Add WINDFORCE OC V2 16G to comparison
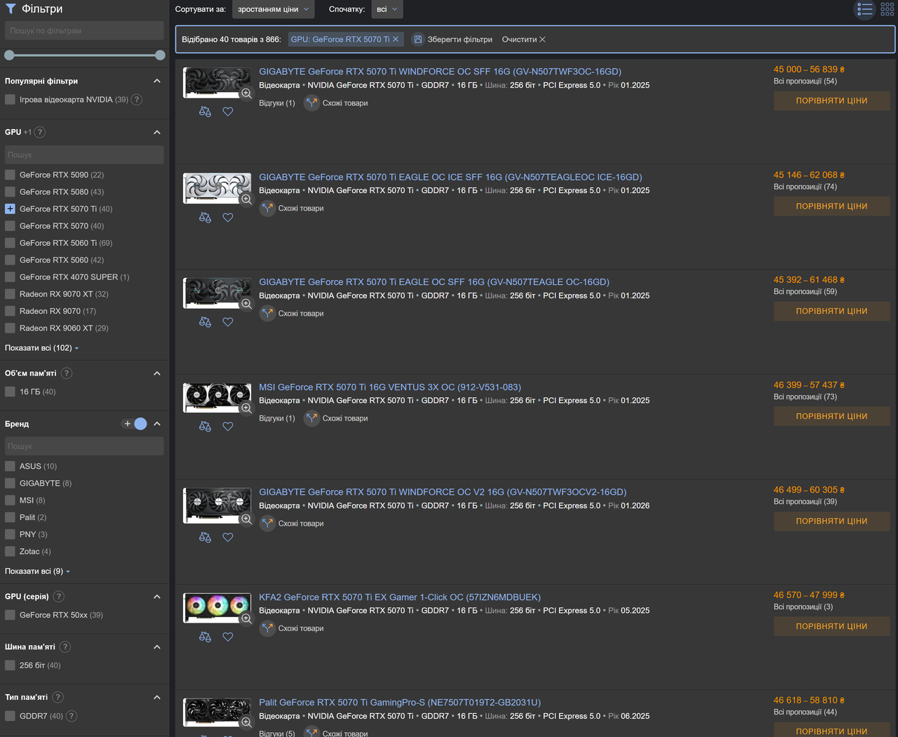This screenshot has width=898, height=737. pos(205,538)
